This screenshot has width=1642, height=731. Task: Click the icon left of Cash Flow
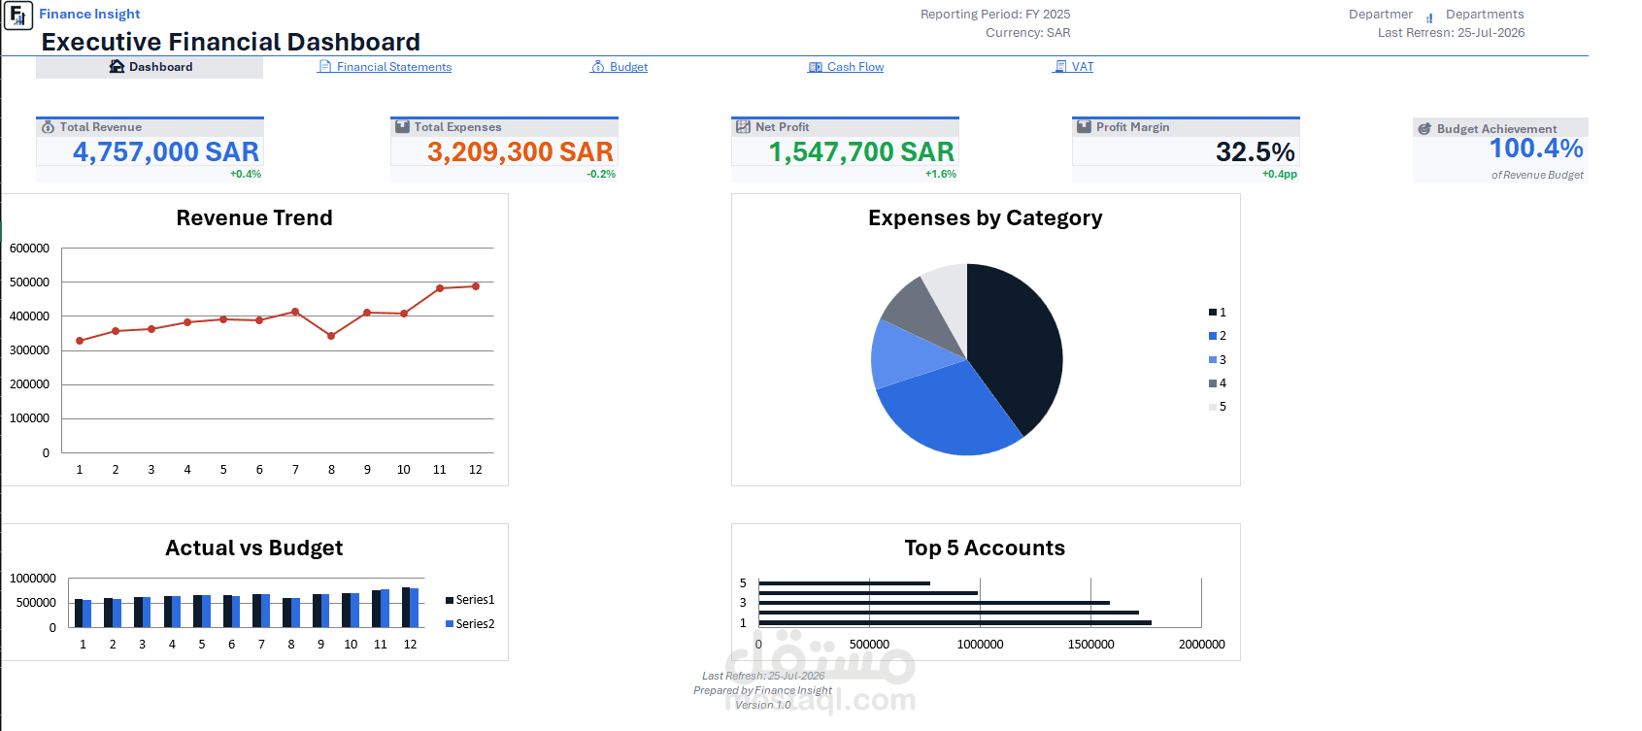pos(816,67)
